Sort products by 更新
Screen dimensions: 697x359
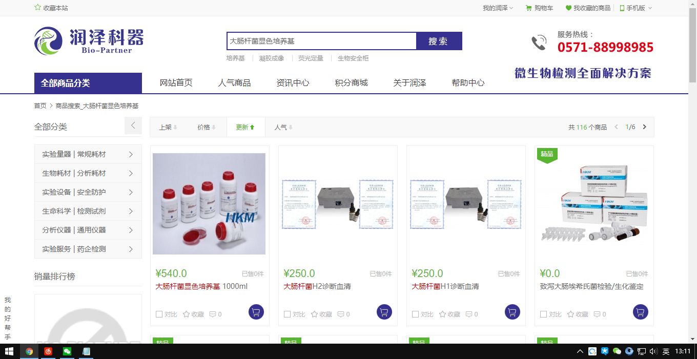pyautogui.click(x=245, y=127)
